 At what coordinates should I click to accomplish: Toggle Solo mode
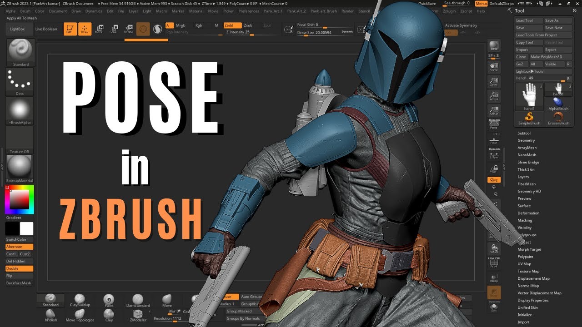pos(494,307)
